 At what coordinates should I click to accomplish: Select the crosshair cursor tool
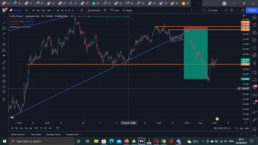tap(4, 17)
